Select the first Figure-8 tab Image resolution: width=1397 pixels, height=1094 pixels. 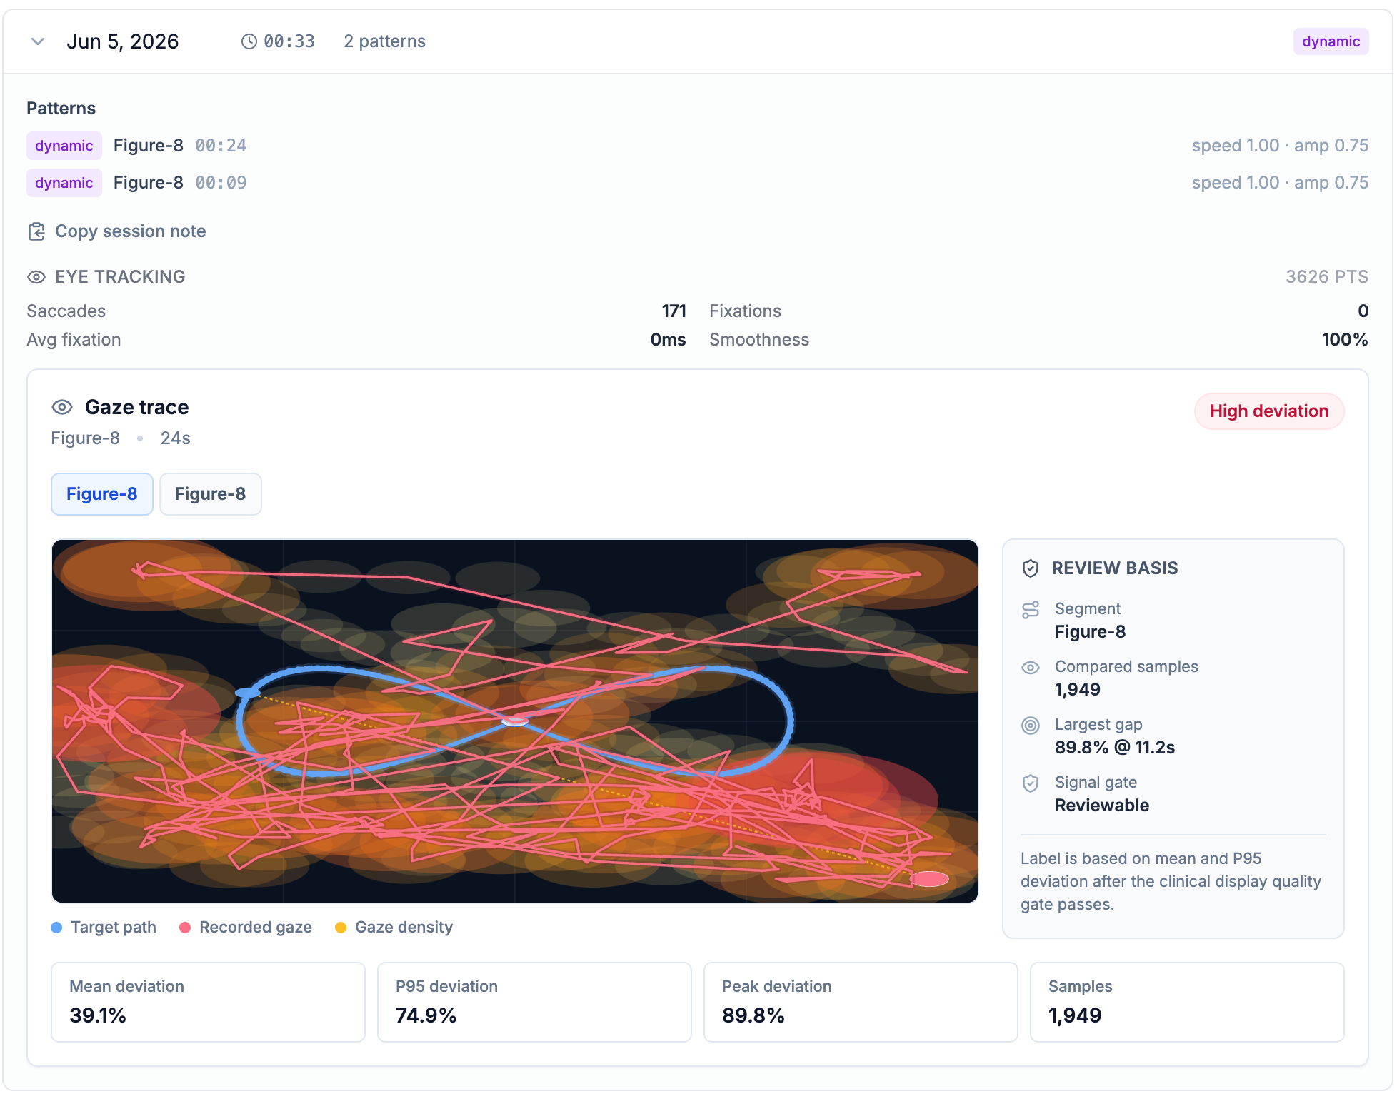pos(102,494)
